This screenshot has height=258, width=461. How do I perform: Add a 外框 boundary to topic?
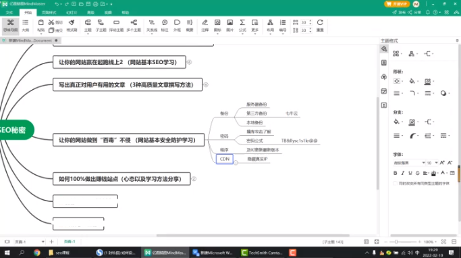(177, 26)
